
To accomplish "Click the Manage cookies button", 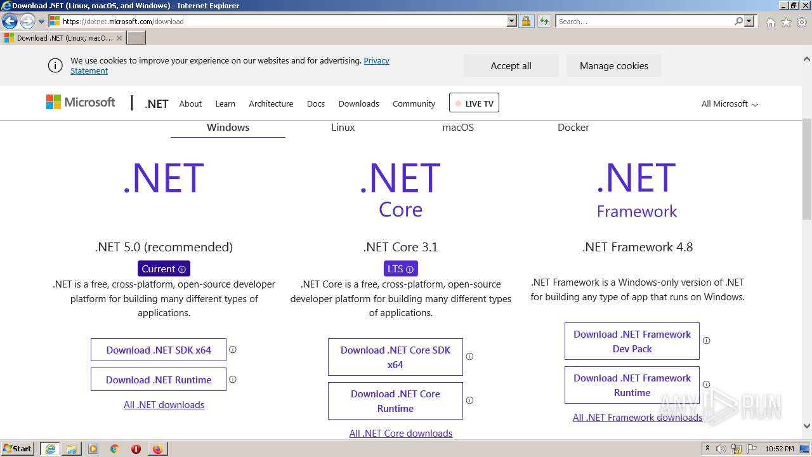I will [x=613, y=65].
